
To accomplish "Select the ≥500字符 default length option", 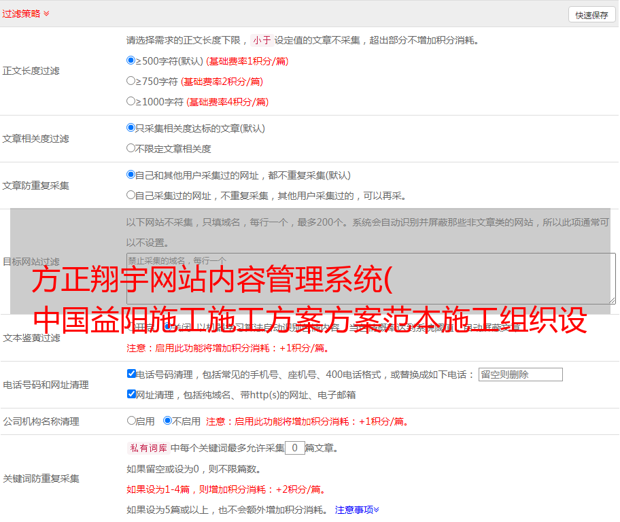I will tap(131, 60).
